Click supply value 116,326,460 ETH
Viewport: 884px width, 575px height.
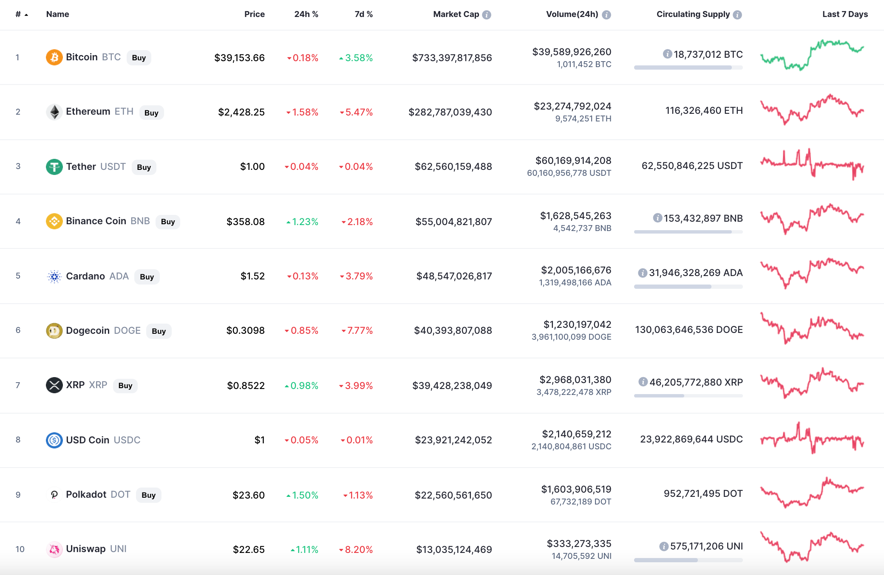(704, 110)
